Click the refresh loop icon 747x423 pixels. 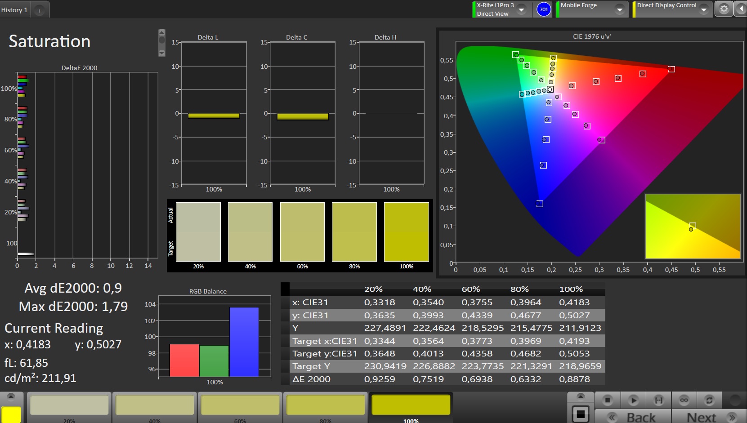709,400
